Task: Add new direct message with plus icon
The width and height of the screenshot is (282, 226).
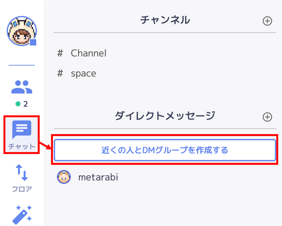Action: click(x=267, y=117)
